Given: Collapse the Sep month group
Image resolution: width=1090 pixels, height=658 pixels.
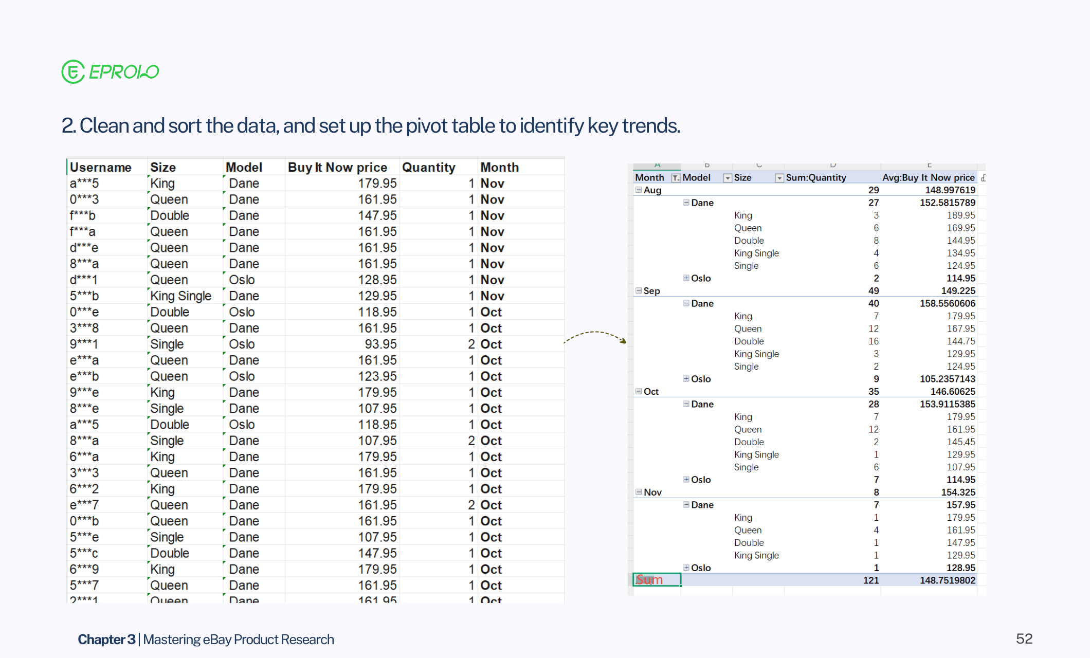Looking at the screenshot, I should point(639,290).
